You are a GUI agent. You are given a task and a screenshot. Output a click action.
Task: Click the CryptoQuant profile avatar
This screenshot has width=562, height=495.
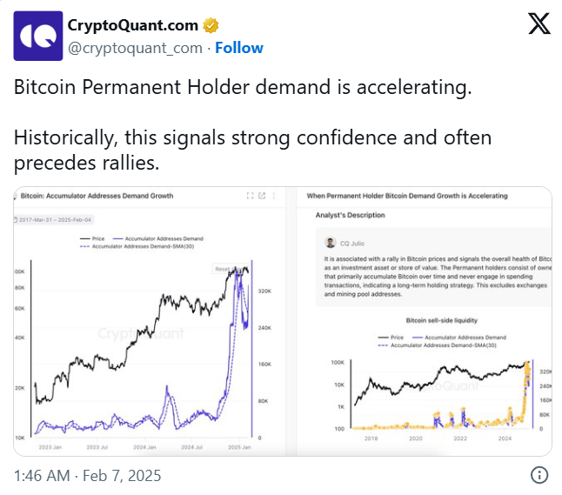click(38, 36)
